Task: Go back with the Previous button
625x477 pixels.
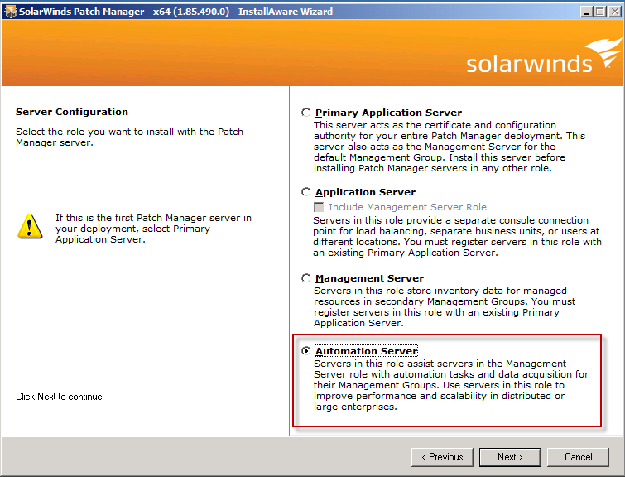Action: [x=442, y=457]
